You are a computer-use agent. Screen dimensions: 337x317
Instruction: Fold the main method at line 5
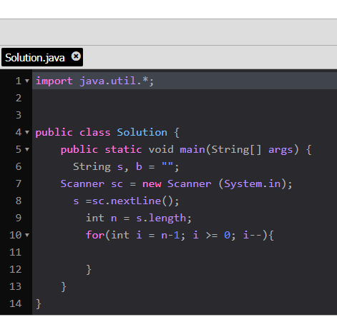pyautogui.click(x=27, y=149)
